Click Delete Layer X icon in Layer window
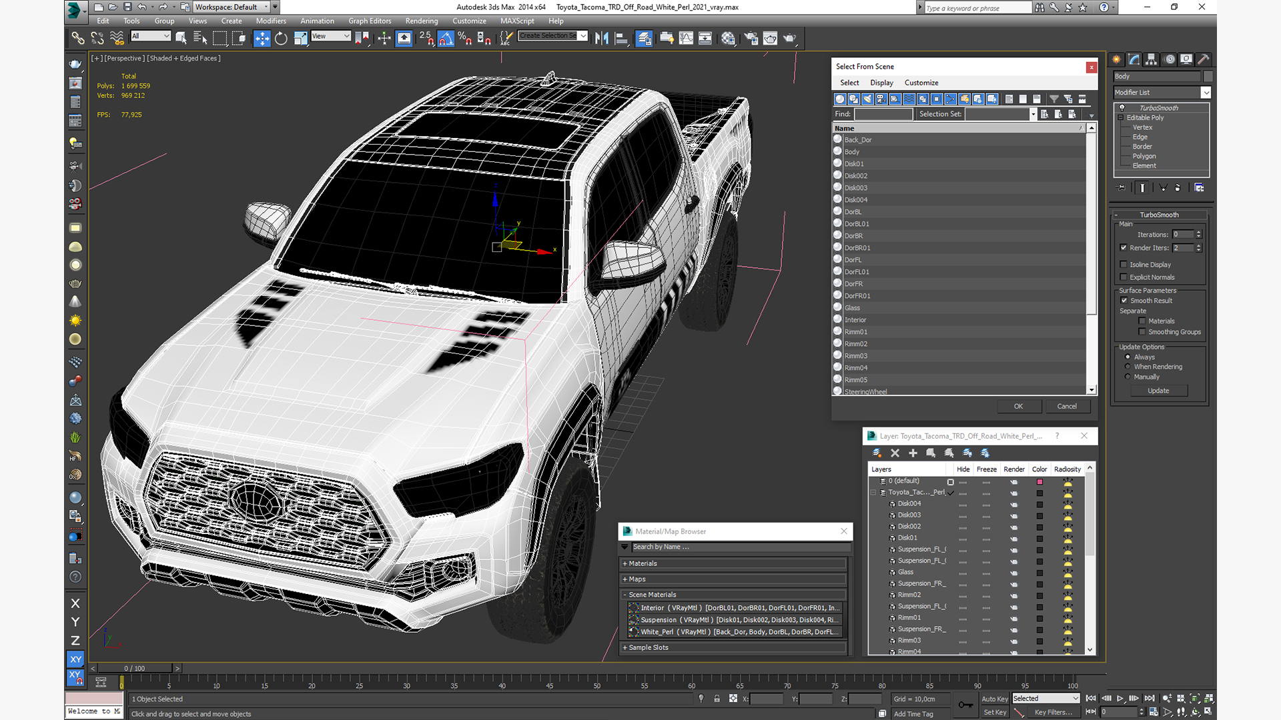This screenshot has width=1281, height=720. point(895,453)
